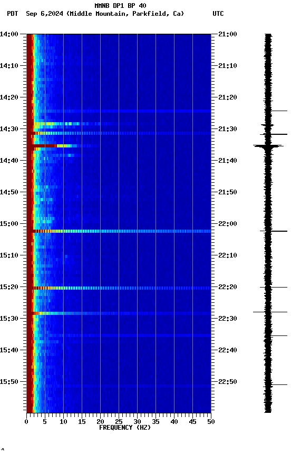Click the 14:10 PDT time label
The image size is (291, 455).
9,66
